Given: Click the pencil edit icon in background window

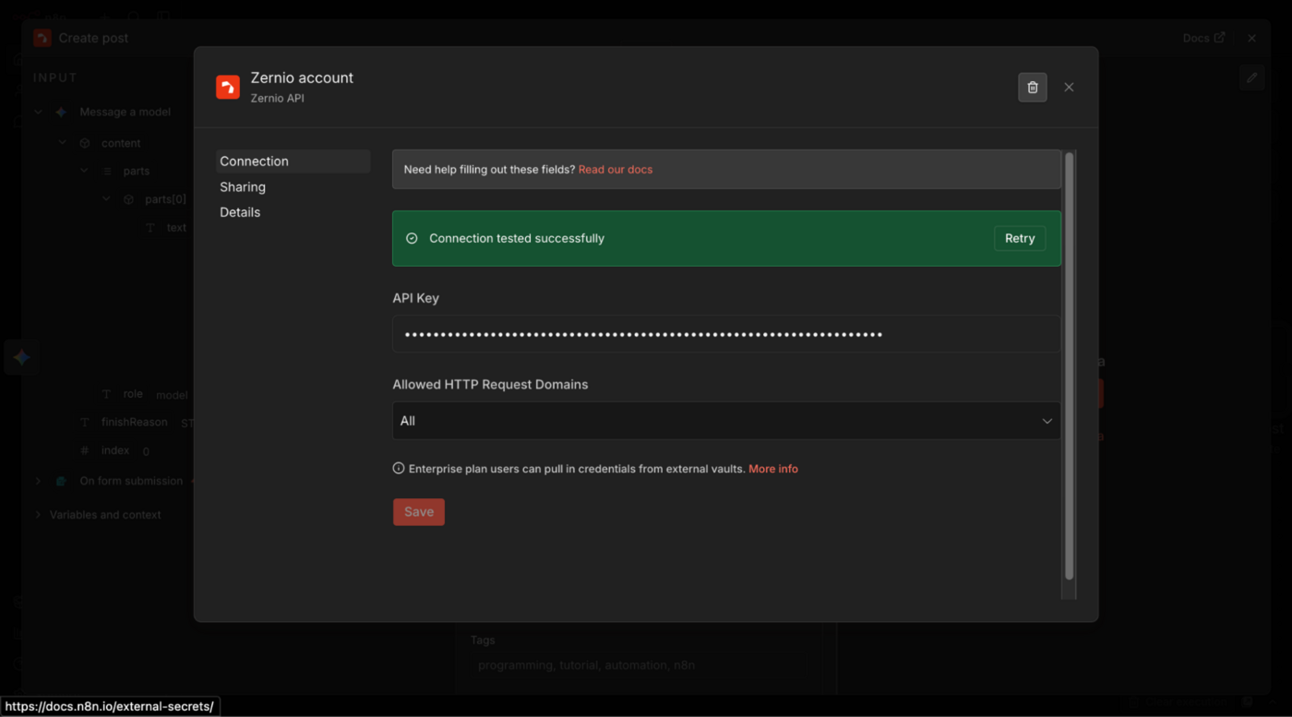Looking at the screenshot, I should (x=1252, y=78).
